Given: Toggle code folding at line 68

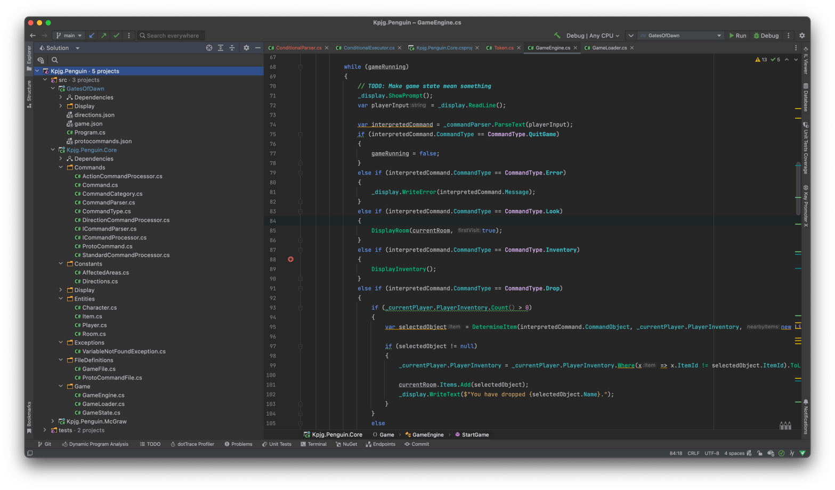Looking at the screenshot, I should click(x=301, y=67).
